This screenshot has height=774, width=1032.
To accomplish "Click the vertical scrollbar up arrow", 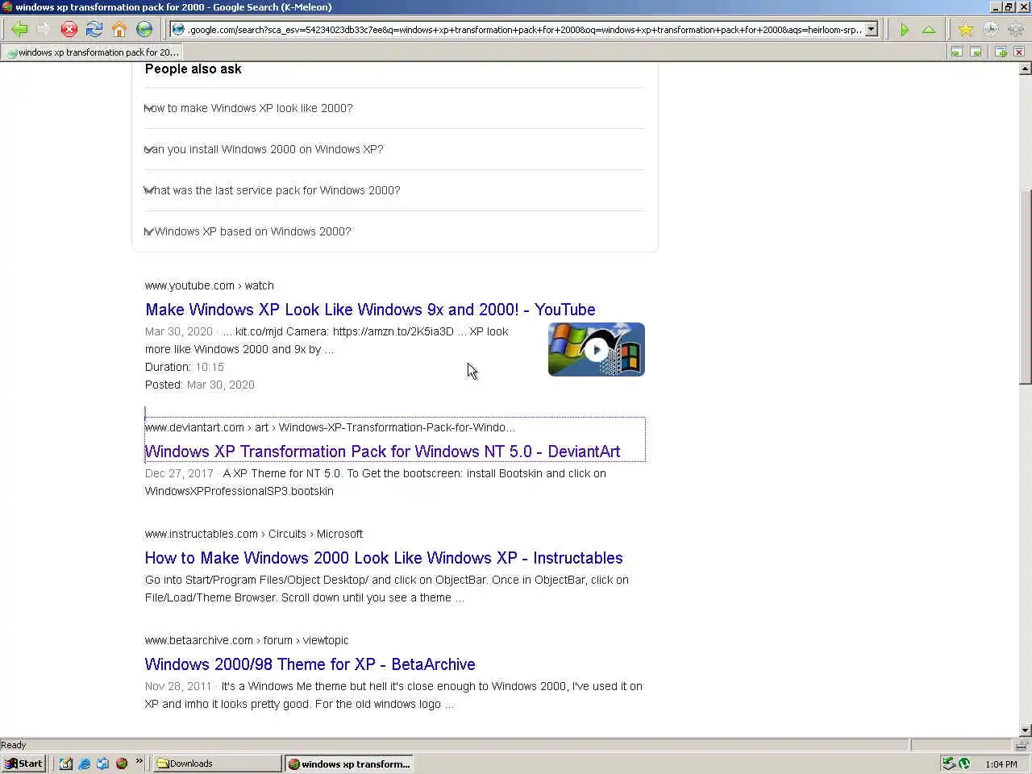I will coord(1025,69).
